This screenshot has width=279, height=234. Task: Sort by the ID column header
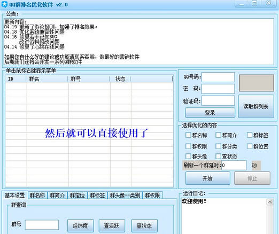(x=16, y=79)
